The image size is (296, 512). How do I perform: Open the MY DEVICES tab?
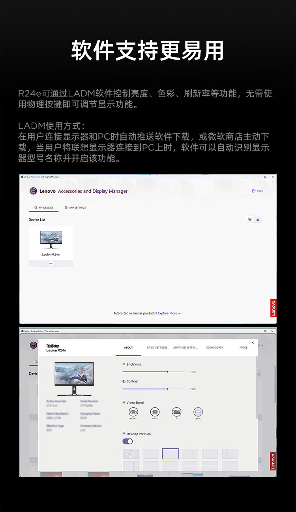[x=44, y=207]
